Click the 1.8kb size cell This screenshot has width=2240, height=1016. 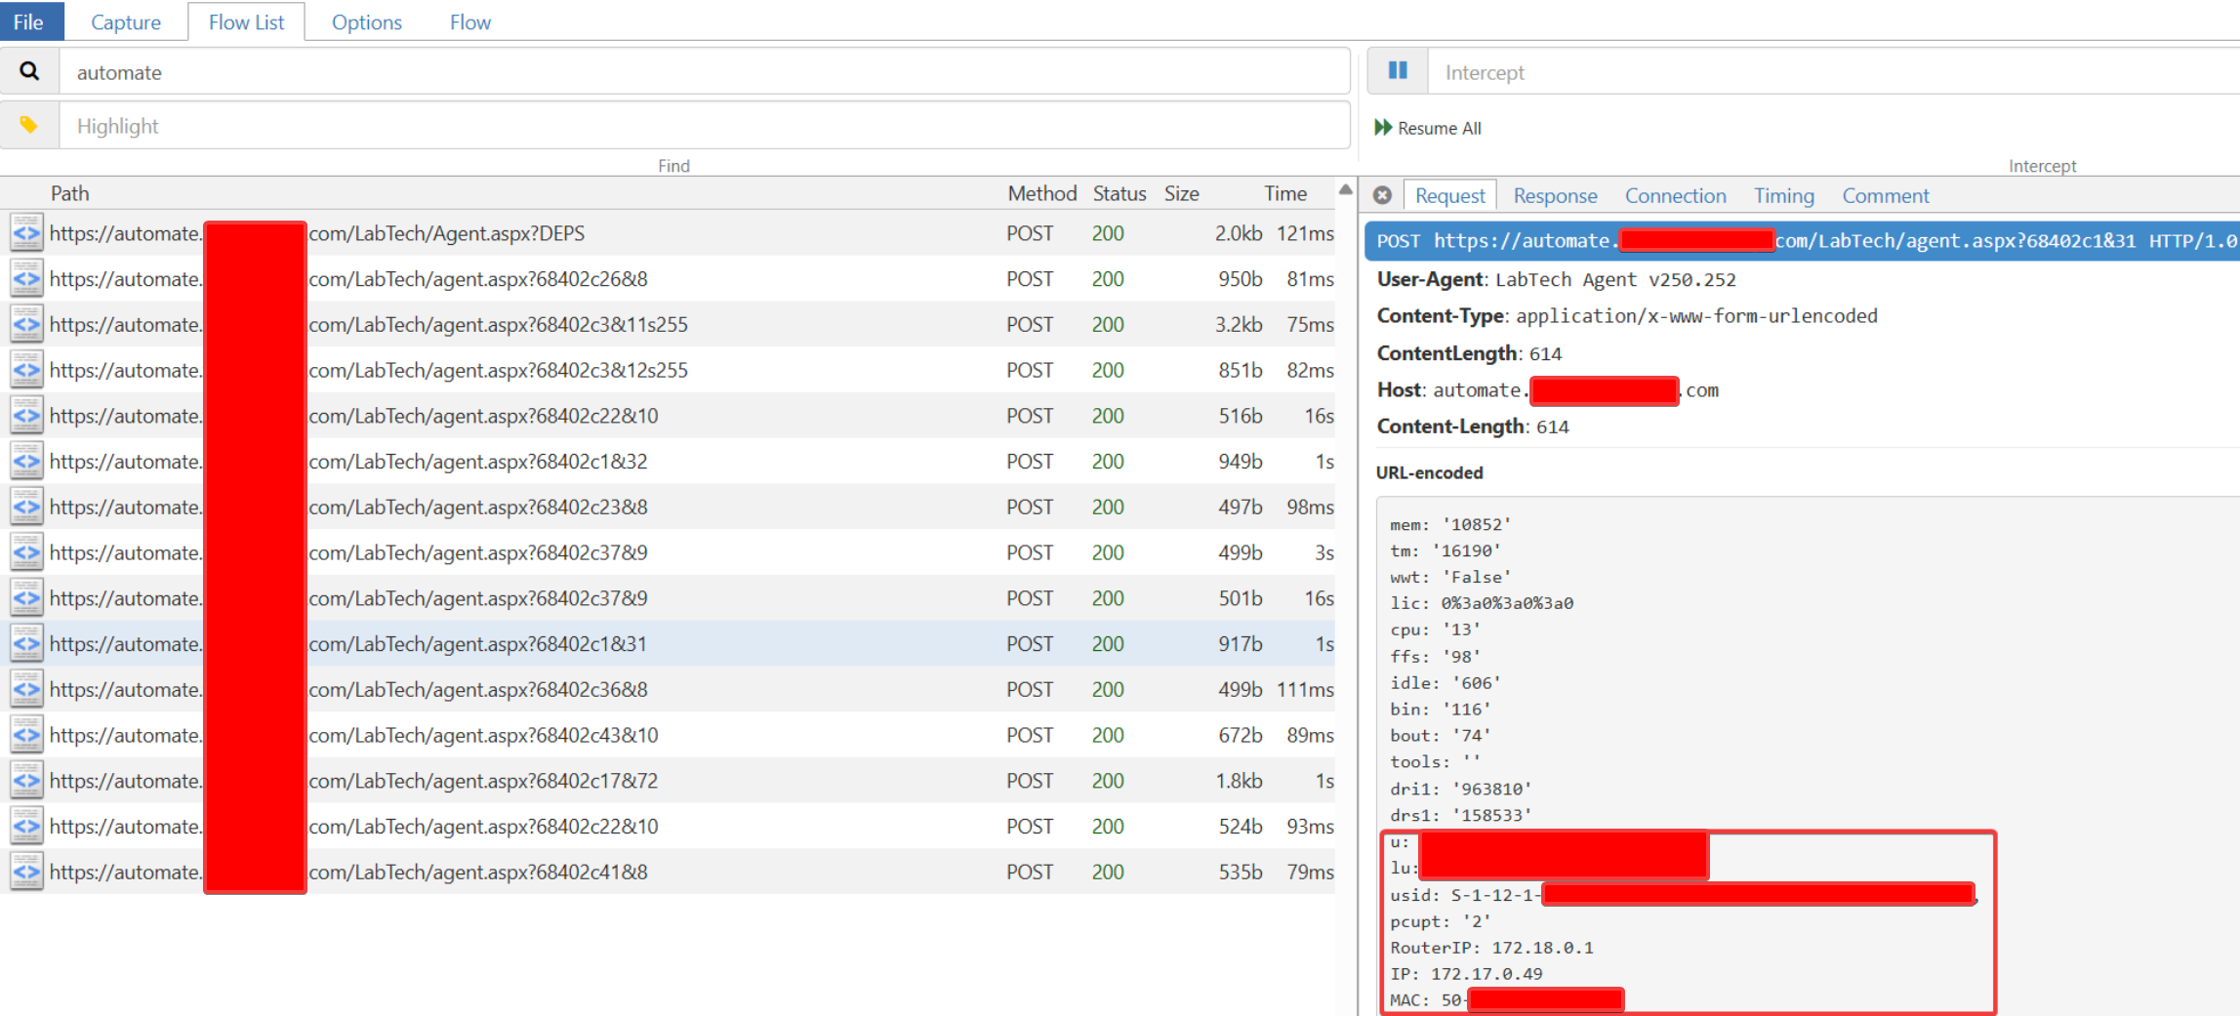tap(1238, 781)
